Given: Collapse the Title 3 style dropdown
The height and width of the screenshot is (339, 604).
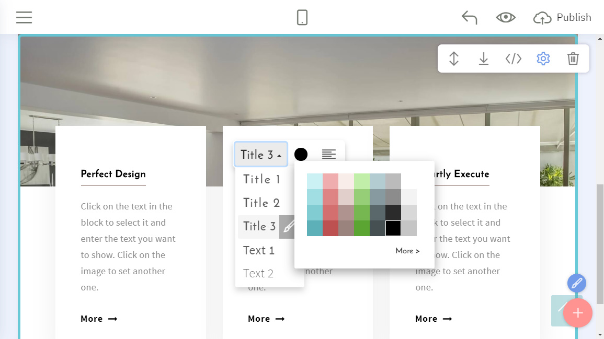Looking at the screenshot, I should pyautogui.click(x=260, y=155).
